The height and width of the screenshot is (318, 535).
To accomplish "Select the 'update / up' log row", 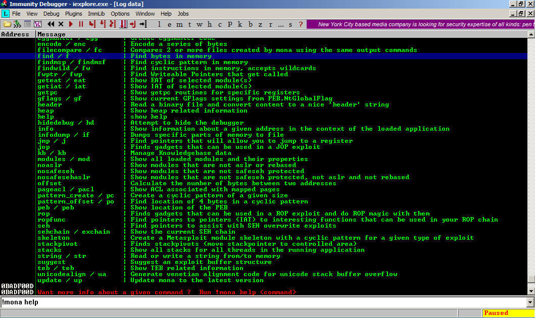I will click(263, 280).
